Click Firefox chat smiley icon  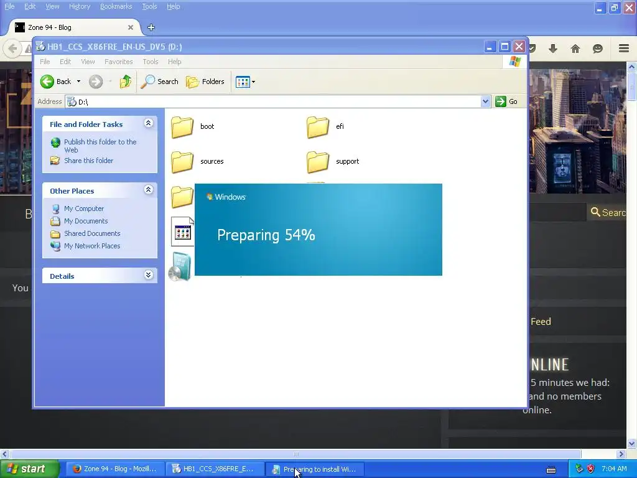tap(598, 49)
